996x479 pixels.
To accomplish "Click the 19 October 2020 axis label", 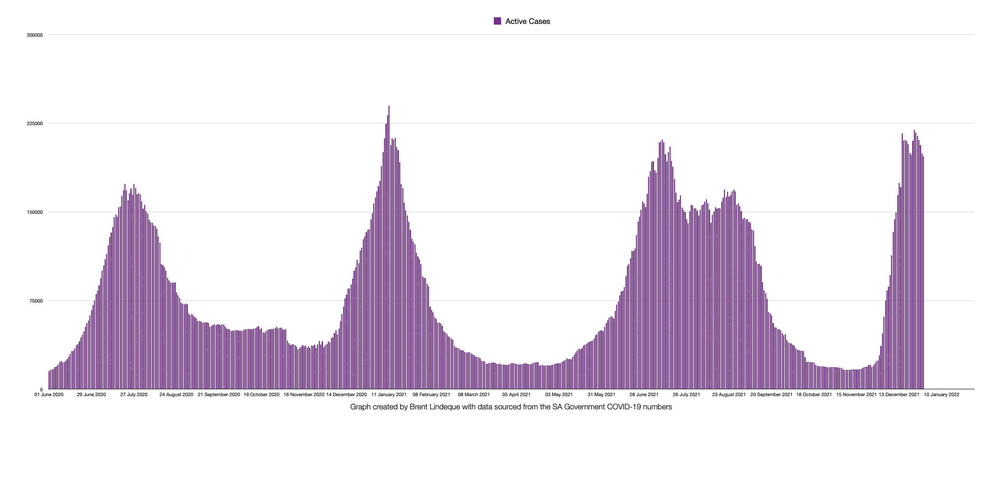I will (261, 395).
